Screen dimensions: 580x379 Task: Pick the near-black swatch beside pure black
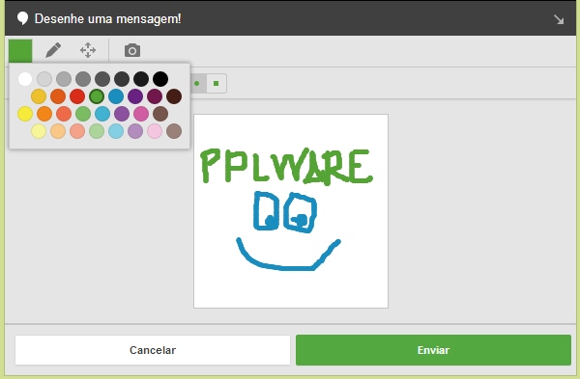[x=141, y=79]
